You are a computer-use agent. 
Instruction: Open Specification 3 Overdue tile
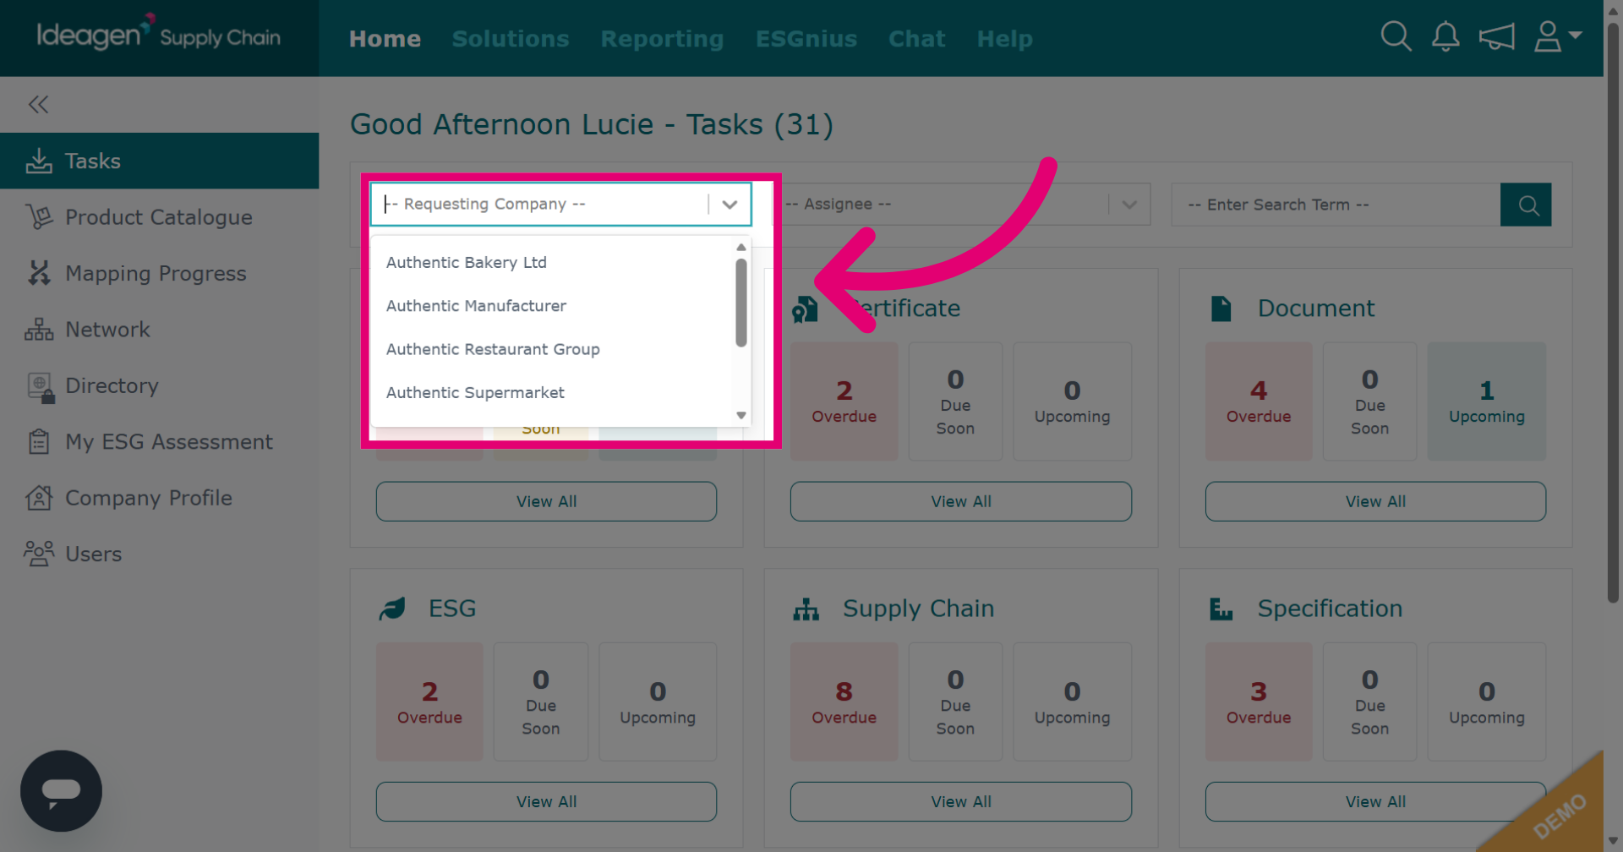(1259, 702)
